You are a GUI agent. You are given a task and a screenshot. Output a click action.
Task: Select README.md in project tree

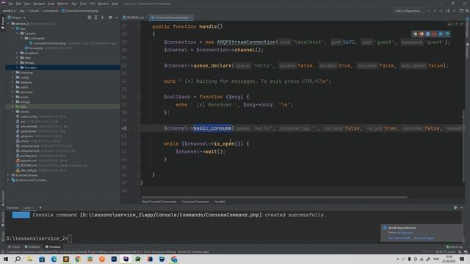tap(29, 165)
